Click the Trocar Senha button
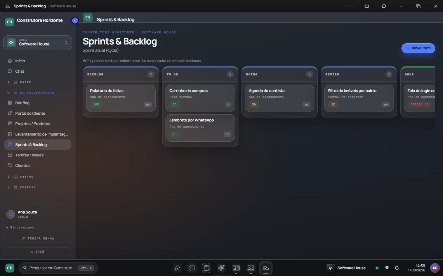Image resolution: width=443 pixels, height=276 pixels. click(38, 239)
